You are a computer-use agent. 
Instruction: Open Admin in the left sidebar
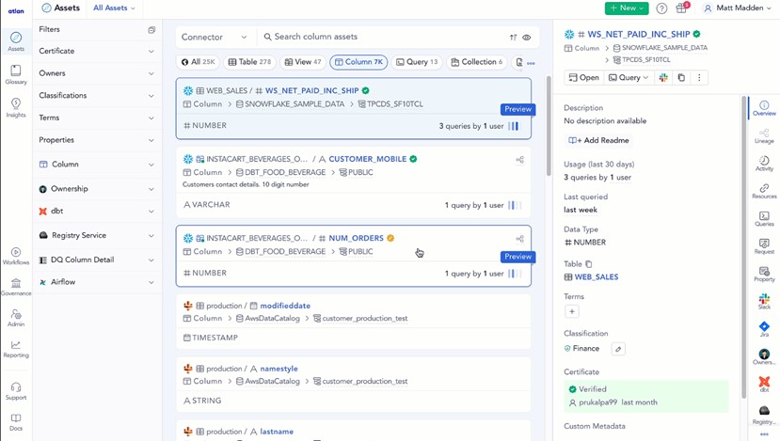16,318
